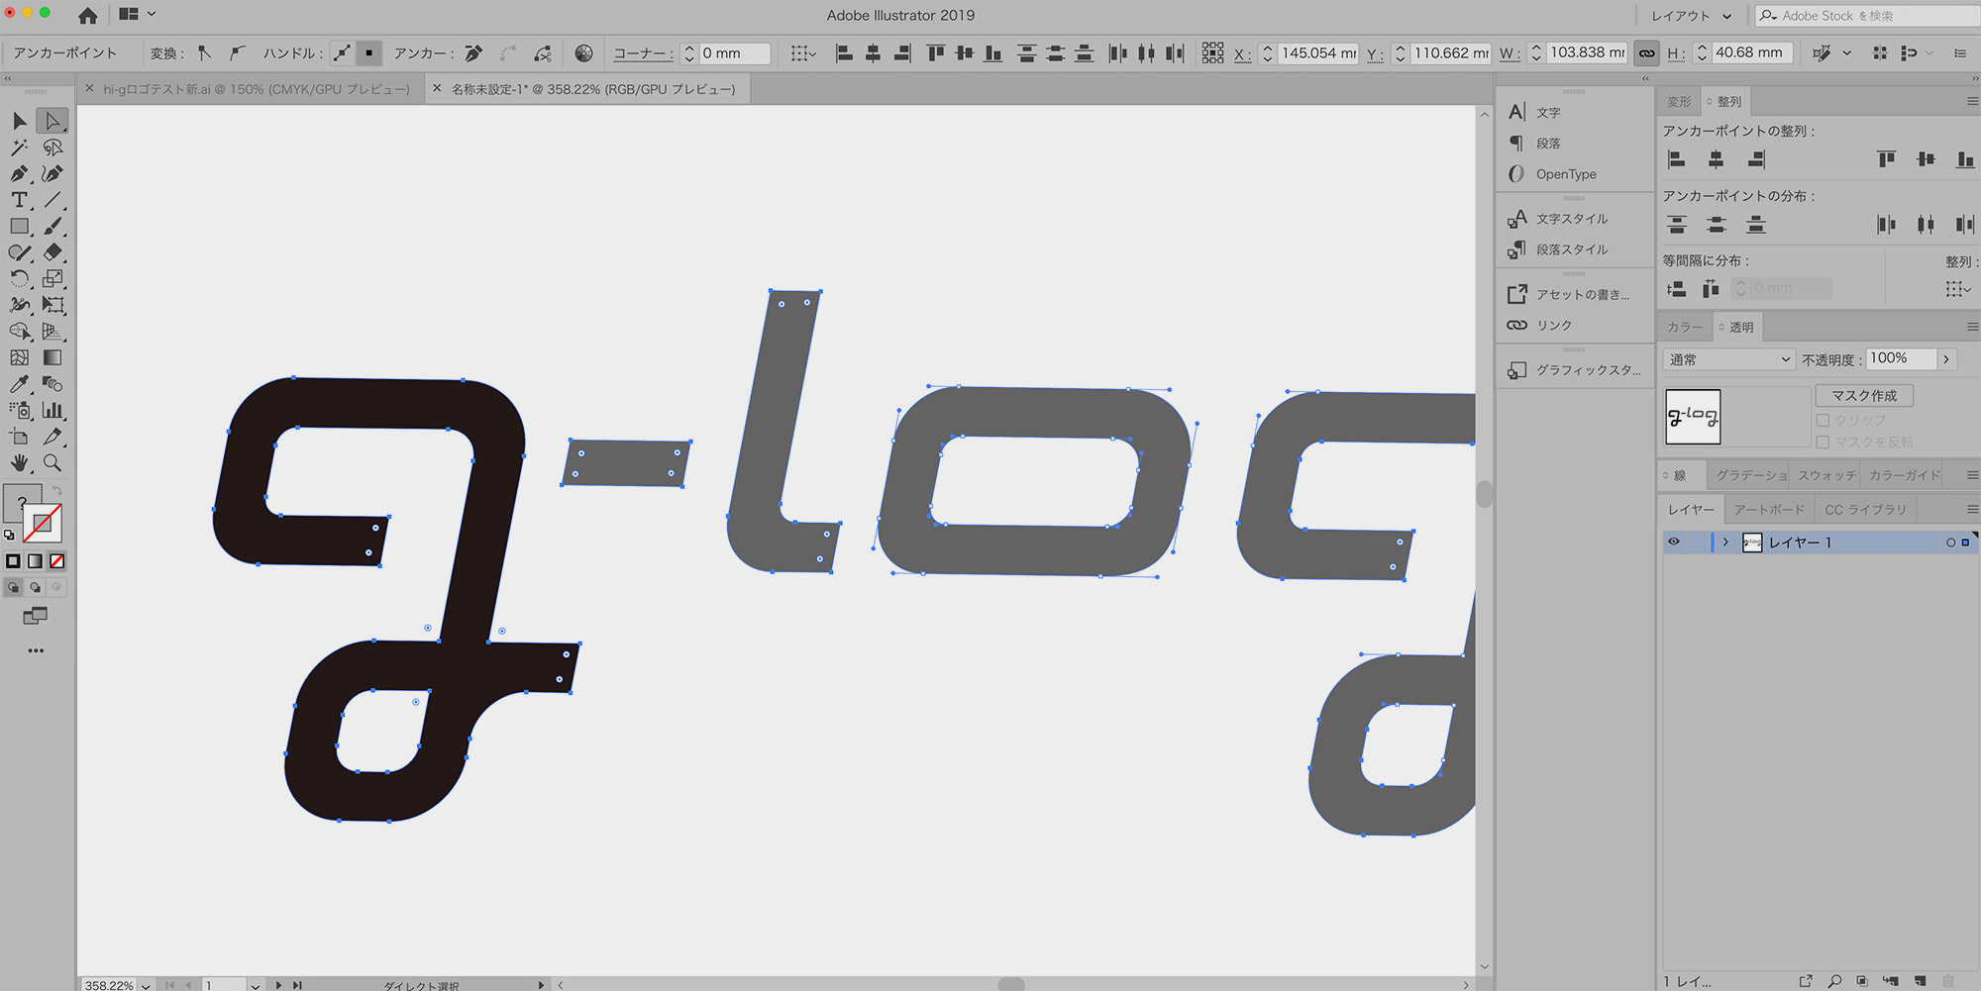Toggle constrain width and height proportions link
The width and height of the screenshot is (1981, 991).
1646,53
